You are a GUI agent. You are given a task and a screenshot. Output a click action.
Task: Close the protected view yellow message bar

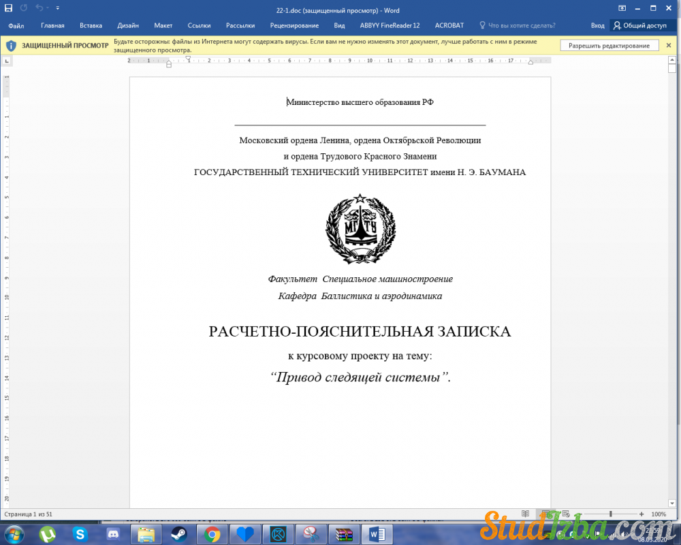coord(669,45)
